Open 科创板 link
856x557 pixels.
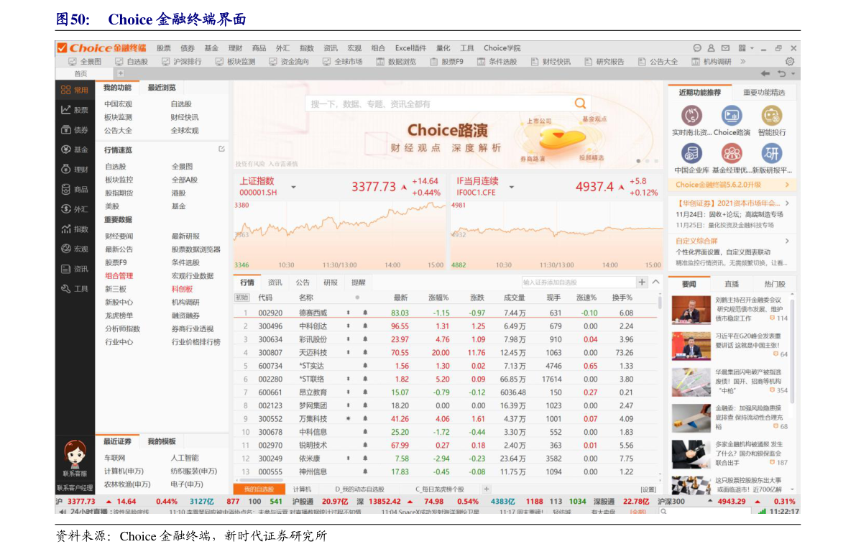coord(182,289)
